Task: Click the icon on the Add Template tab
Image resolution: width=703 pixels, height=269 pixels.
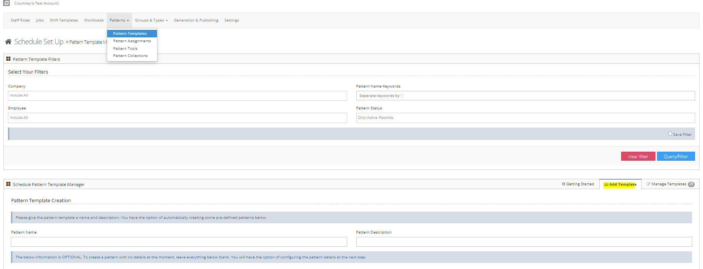Action: pos(606,184)
